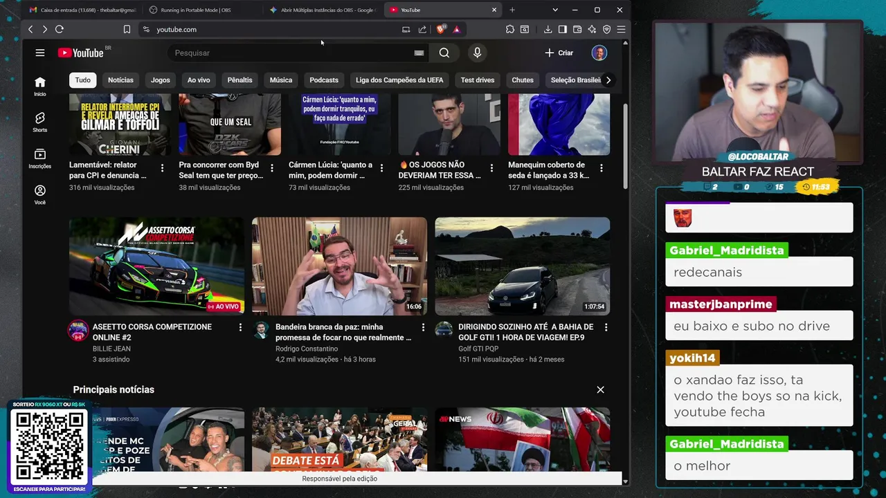Viewport: 886px width, 498px height.
Task: Open Leo AI sparkle icon
Action: pyautogui.click(x=592, y=29)
